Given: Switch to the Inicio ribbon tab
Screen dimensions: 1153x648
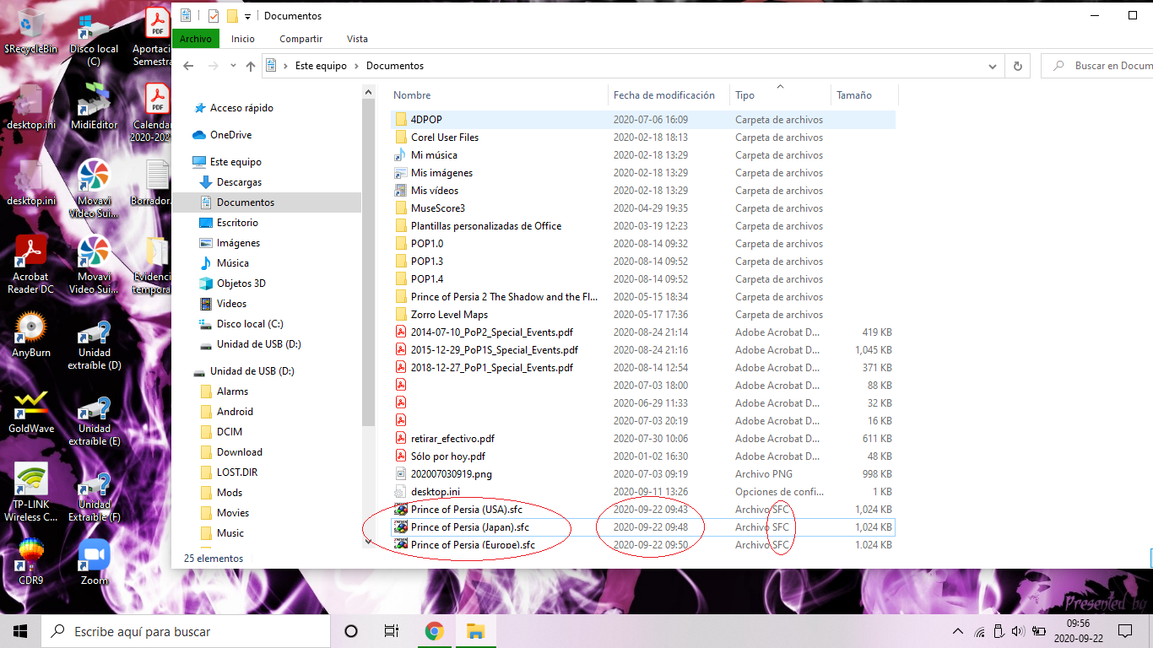Looking at the screenshot, I should (243, 39).
